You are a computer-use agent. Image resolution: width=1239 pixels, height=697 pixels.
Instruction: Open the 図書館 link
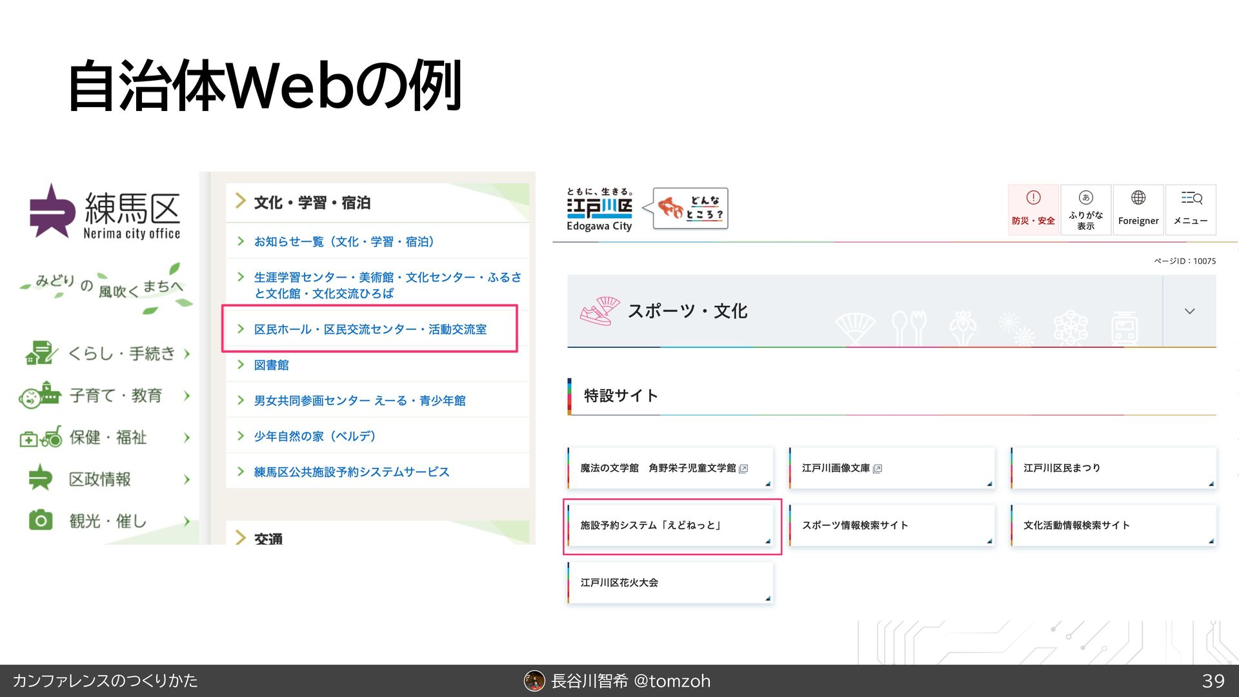point(271,365)
